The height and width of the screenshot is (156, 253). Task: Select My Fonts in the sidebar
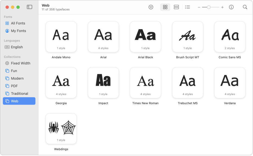coord(19,31)
